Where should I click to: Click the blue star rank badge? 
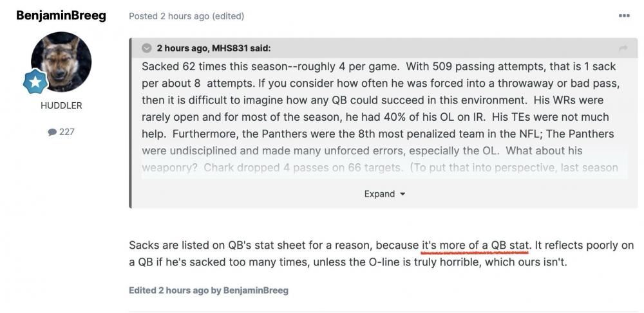click(x=35, y=82)
